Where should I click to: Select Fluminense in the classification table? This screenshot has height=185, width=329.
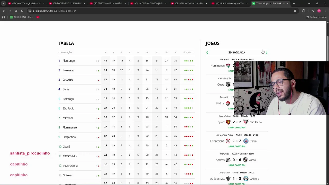pos(70,127)
